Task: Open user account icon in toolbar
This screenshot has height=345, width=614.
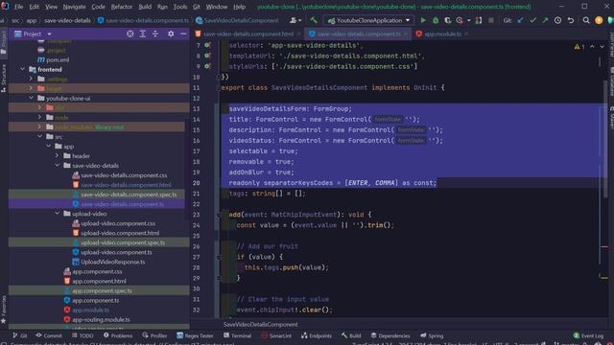Action: point(295,20)
